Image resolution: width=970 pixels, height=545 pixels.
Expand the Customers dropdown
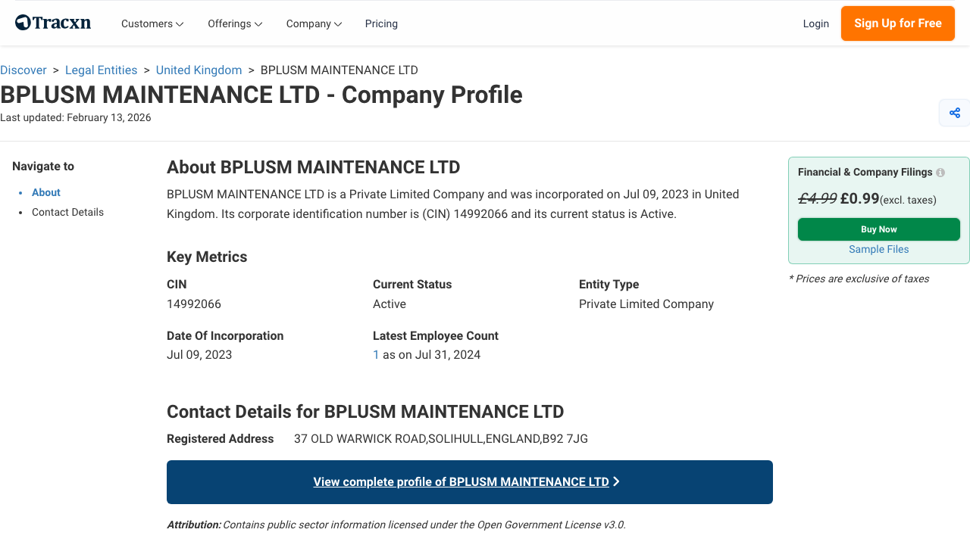tap(152, 23)
